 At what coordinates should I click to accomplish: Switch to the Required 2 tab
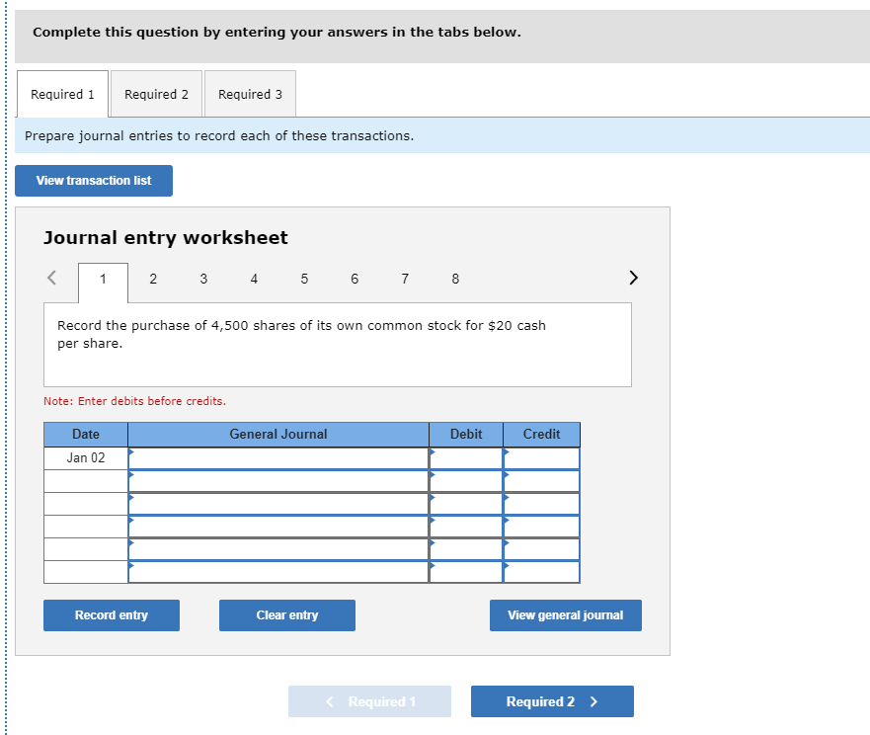[x=156, y=94]
